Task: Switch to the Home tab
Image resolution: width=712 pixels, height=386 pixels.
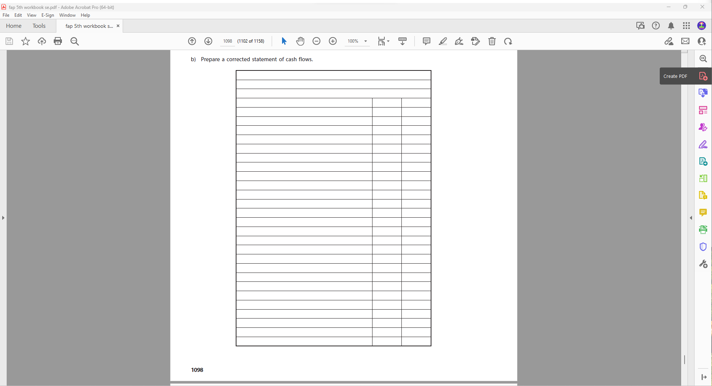Action: [x=14, y=26]
